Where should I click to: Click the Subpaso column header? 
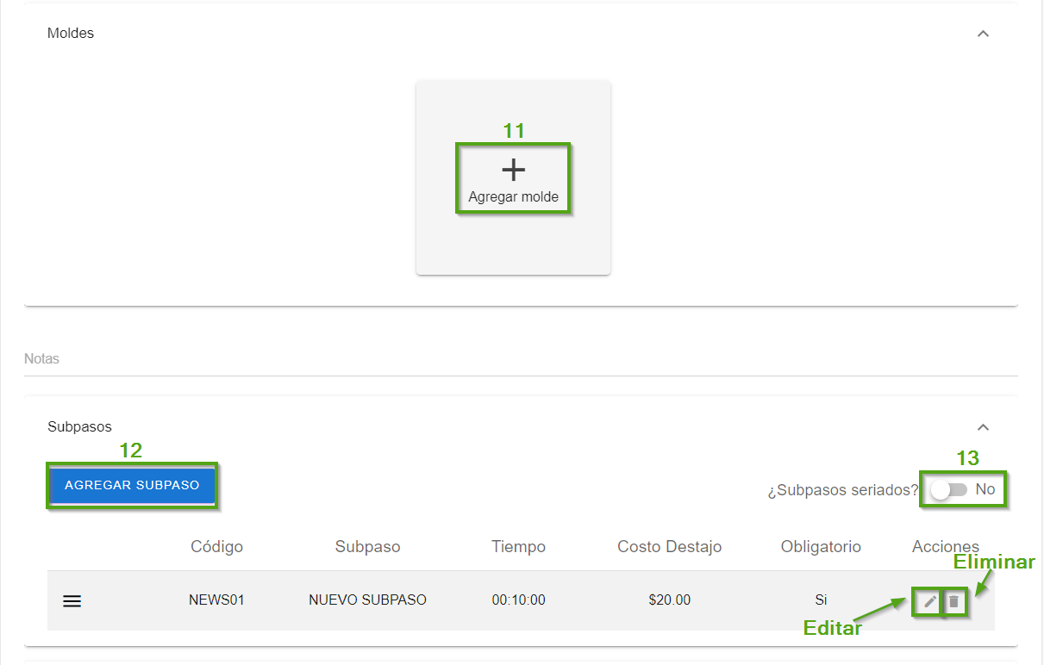tap(367, 547)
